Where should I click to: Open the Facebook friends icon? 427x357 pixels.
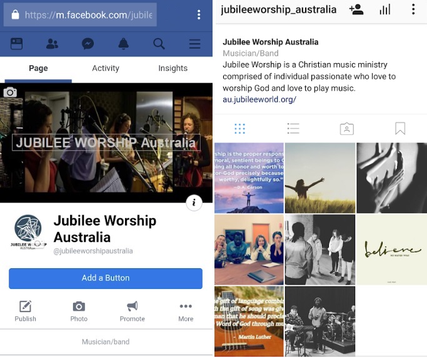pyautogui.click(x=52, y=44)
